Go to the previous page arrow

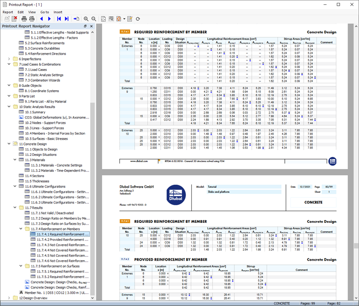click(41, 19)
